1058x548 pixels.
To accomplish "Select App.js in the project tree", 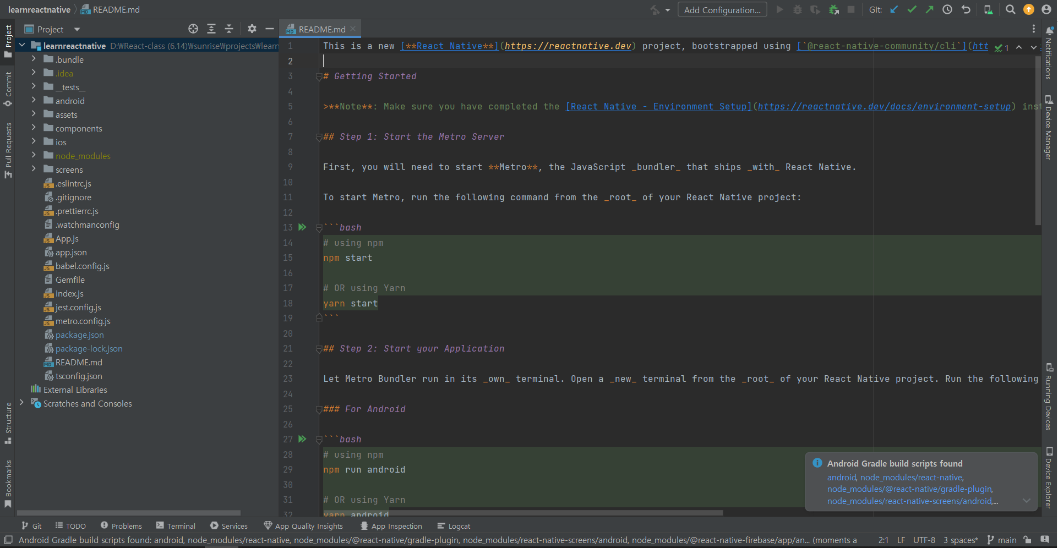I will tap(67, 239).
